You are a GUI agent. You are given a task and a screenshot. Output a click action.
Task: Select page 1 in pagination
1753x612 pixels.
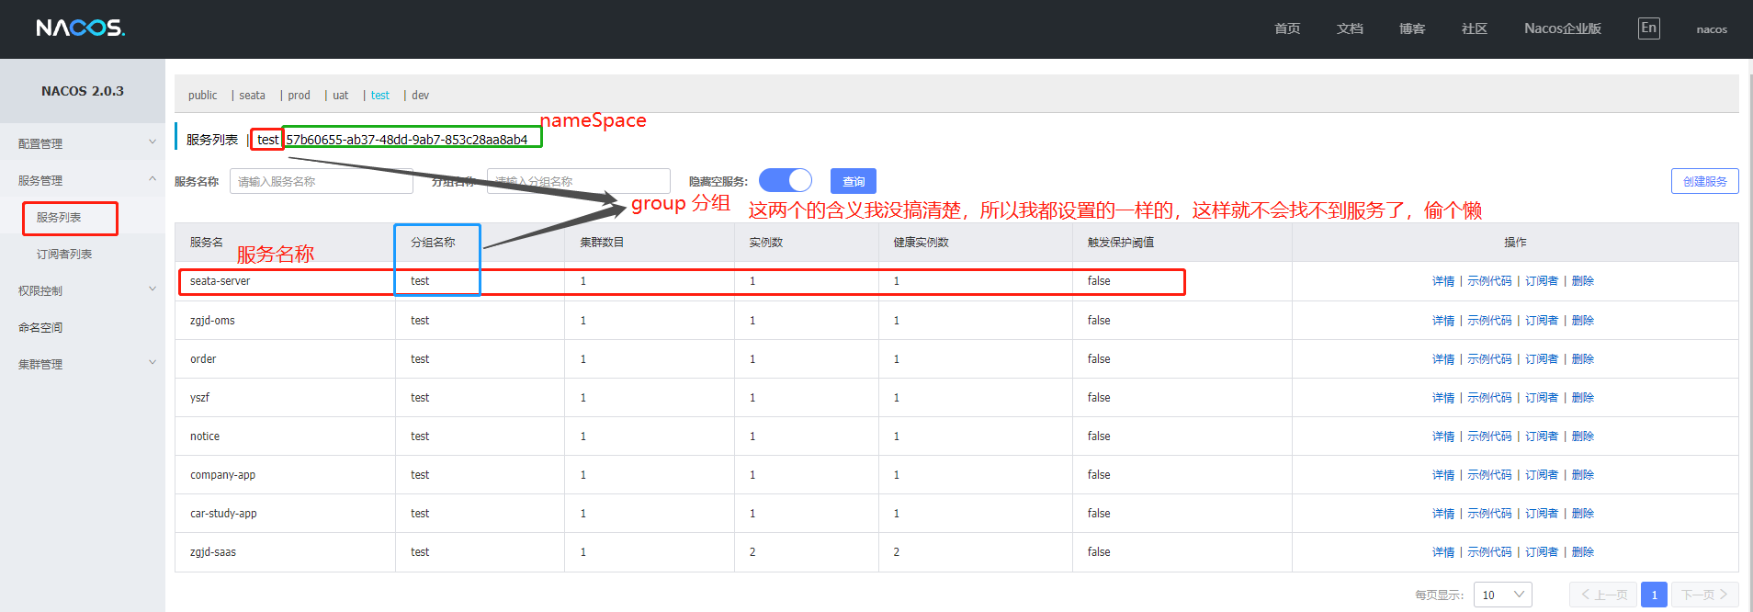click(x=1654, y=595)
